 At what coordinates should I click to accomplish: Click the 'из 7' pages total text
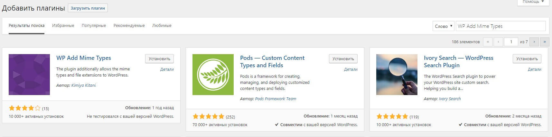(x=524, y=42)
